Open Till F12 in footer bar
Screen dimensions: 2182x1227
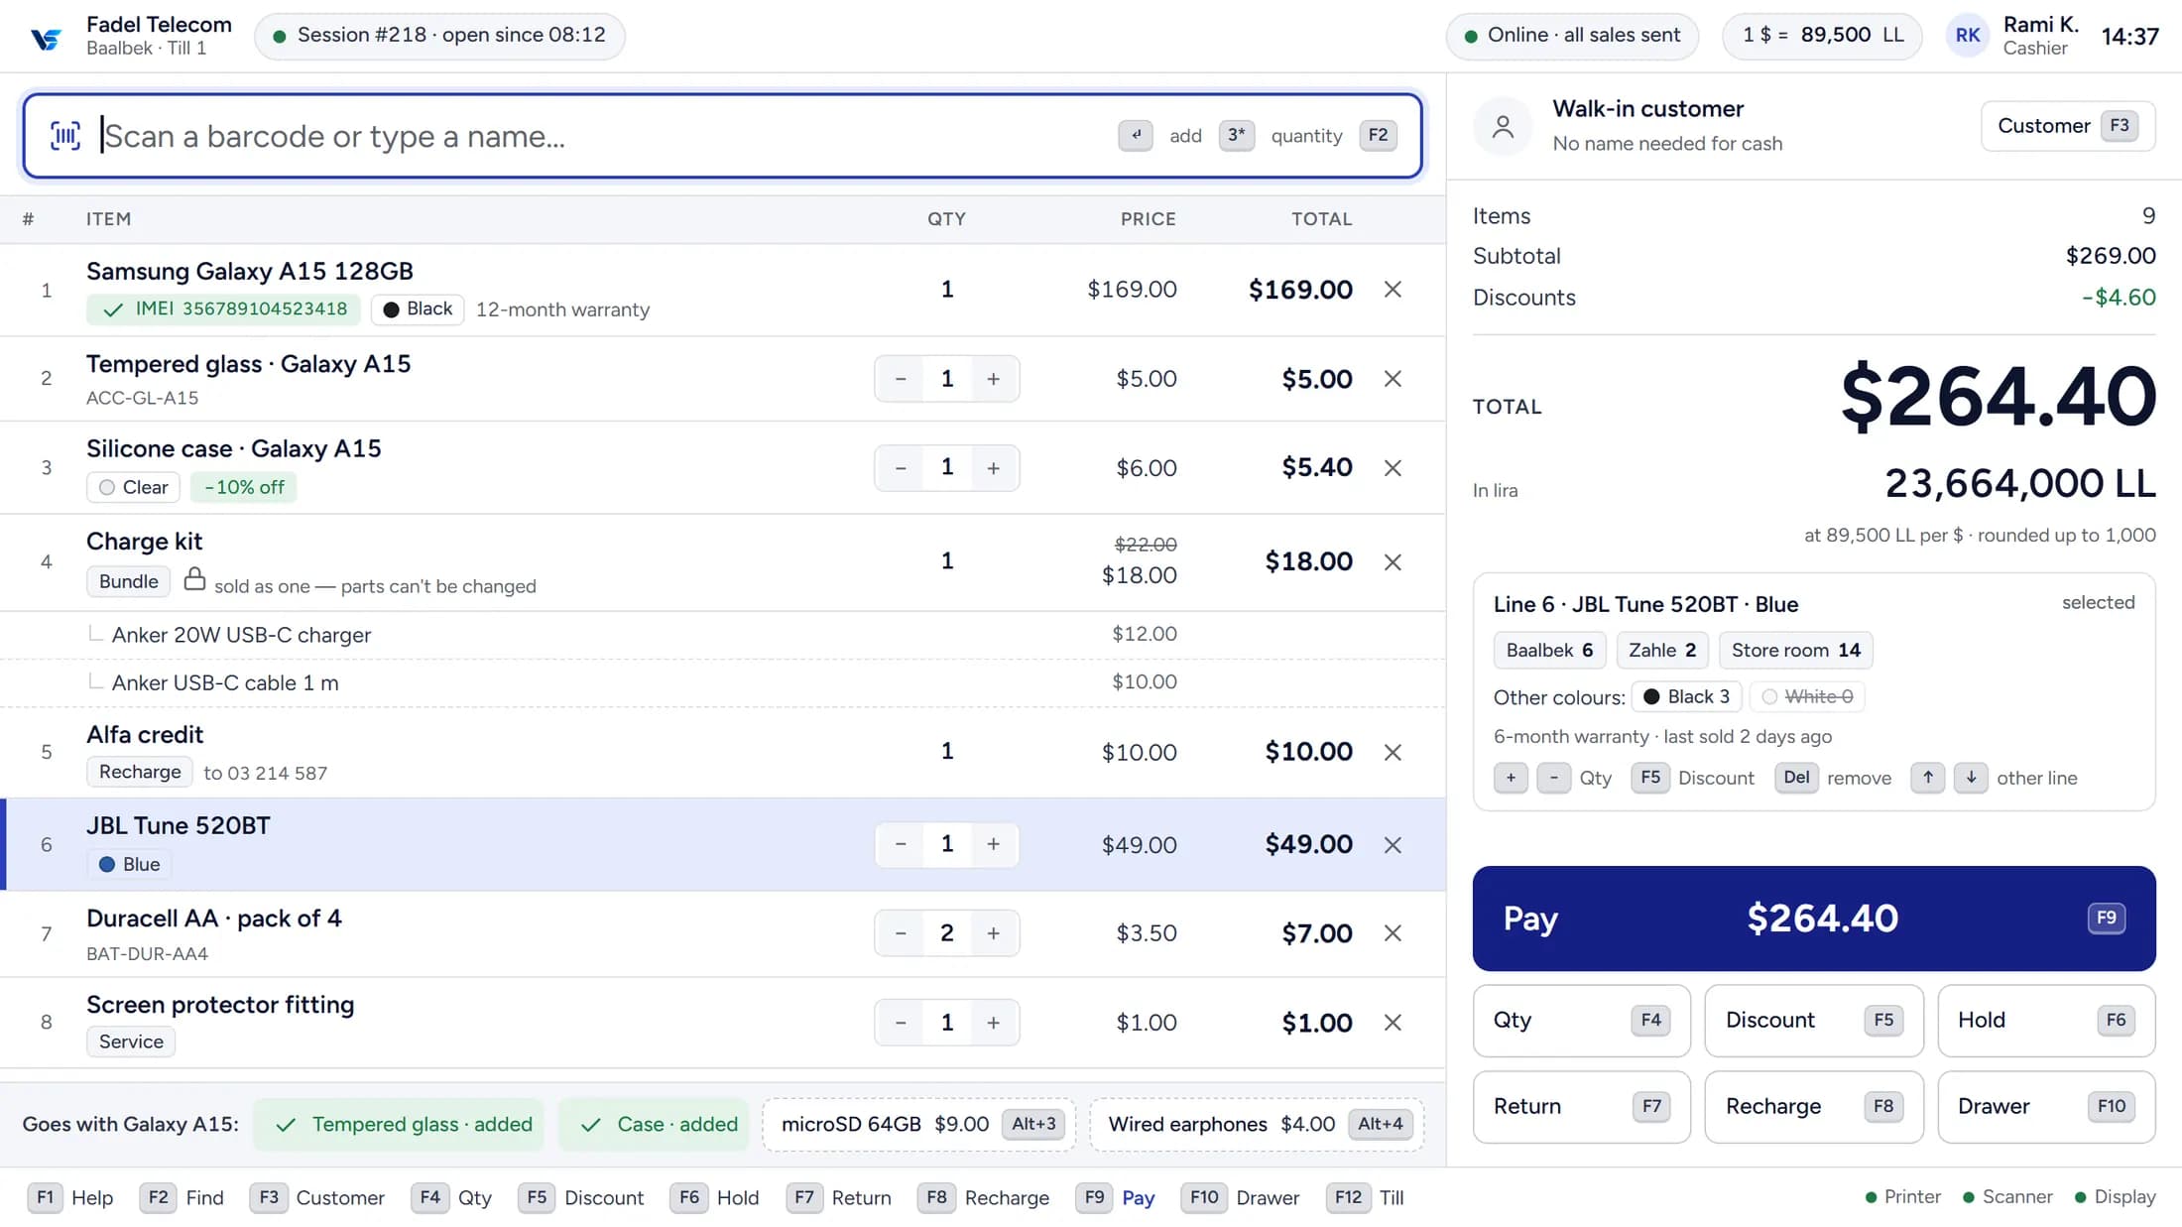pyautogui.click(x=1365, y=1198)
